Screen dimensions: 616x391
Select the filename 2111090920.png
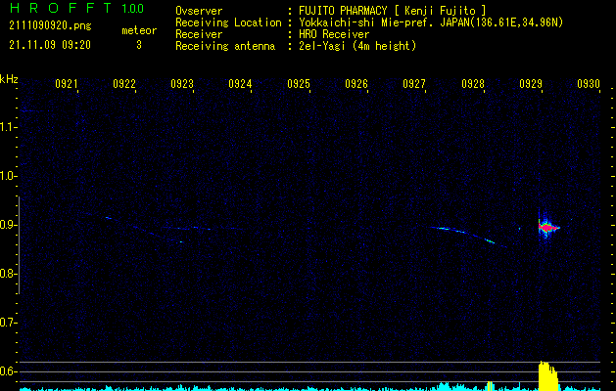(x=50, y=26)
